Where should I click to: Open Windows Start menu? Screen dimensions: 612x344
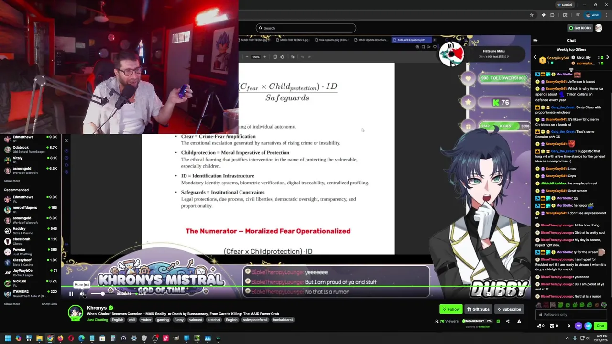[8, 338]
